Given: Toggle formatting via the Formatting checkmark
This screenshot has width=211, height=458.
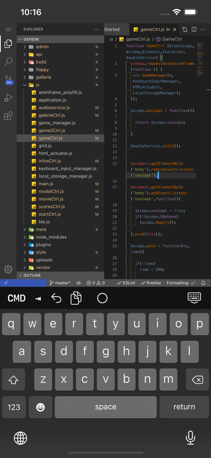Looking at the screenshot, I should (x=181, y=283).
